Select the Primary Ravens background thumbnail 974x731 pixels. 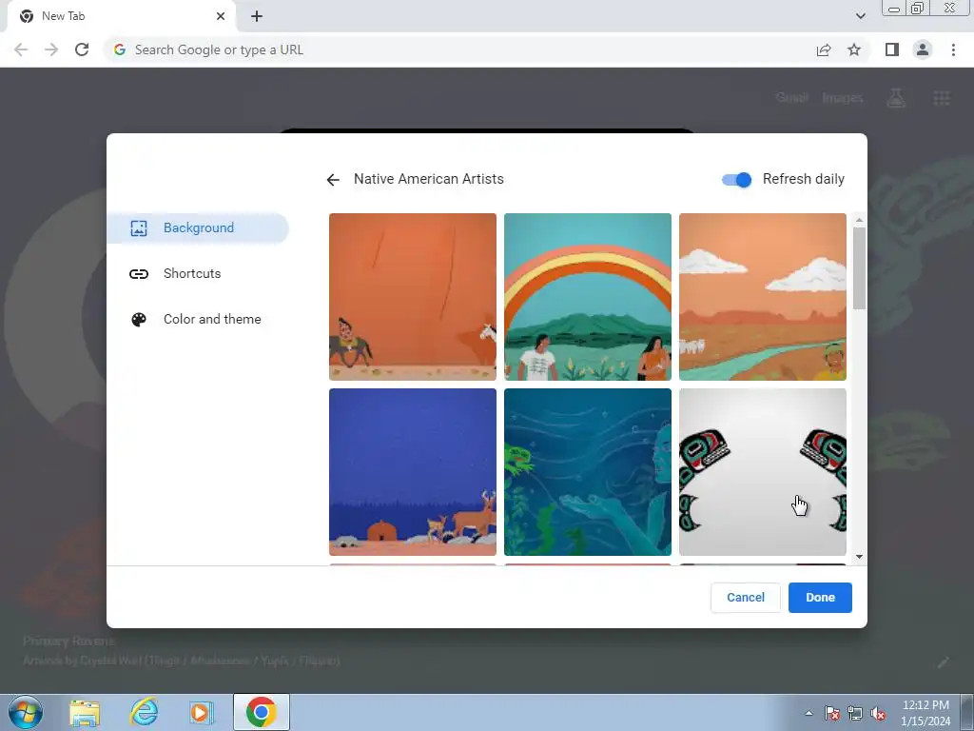[x=762, y=472]
